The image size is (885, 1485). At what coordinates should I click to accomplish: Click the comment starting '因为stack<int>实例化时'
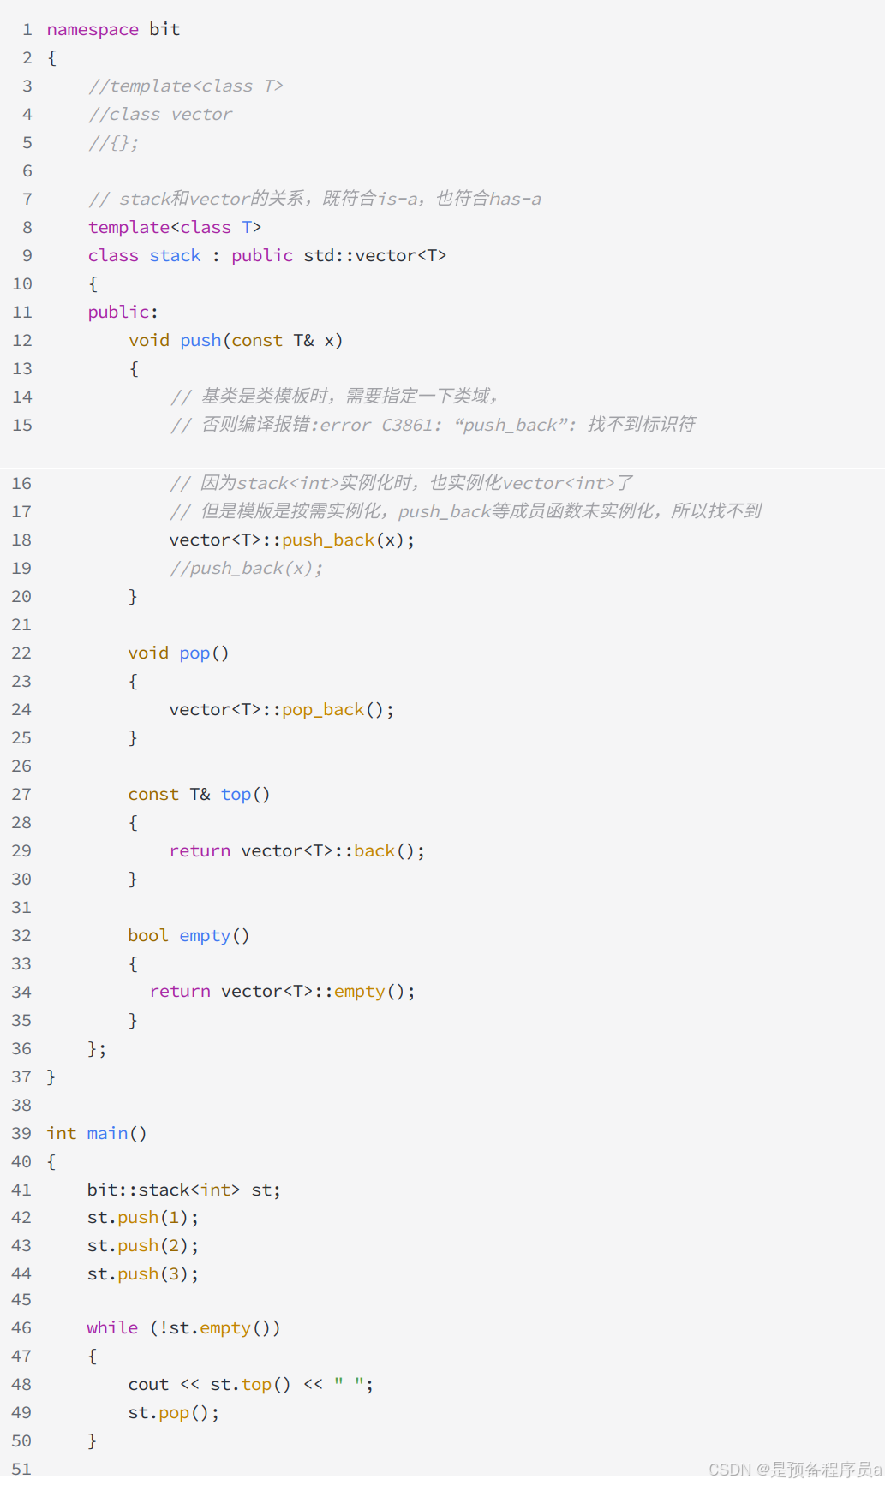pos(401,482)
